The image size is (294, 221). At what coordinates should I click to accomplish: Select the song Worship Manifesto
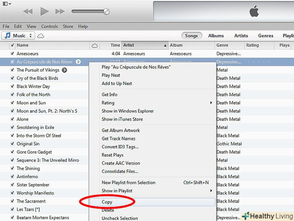35,193
